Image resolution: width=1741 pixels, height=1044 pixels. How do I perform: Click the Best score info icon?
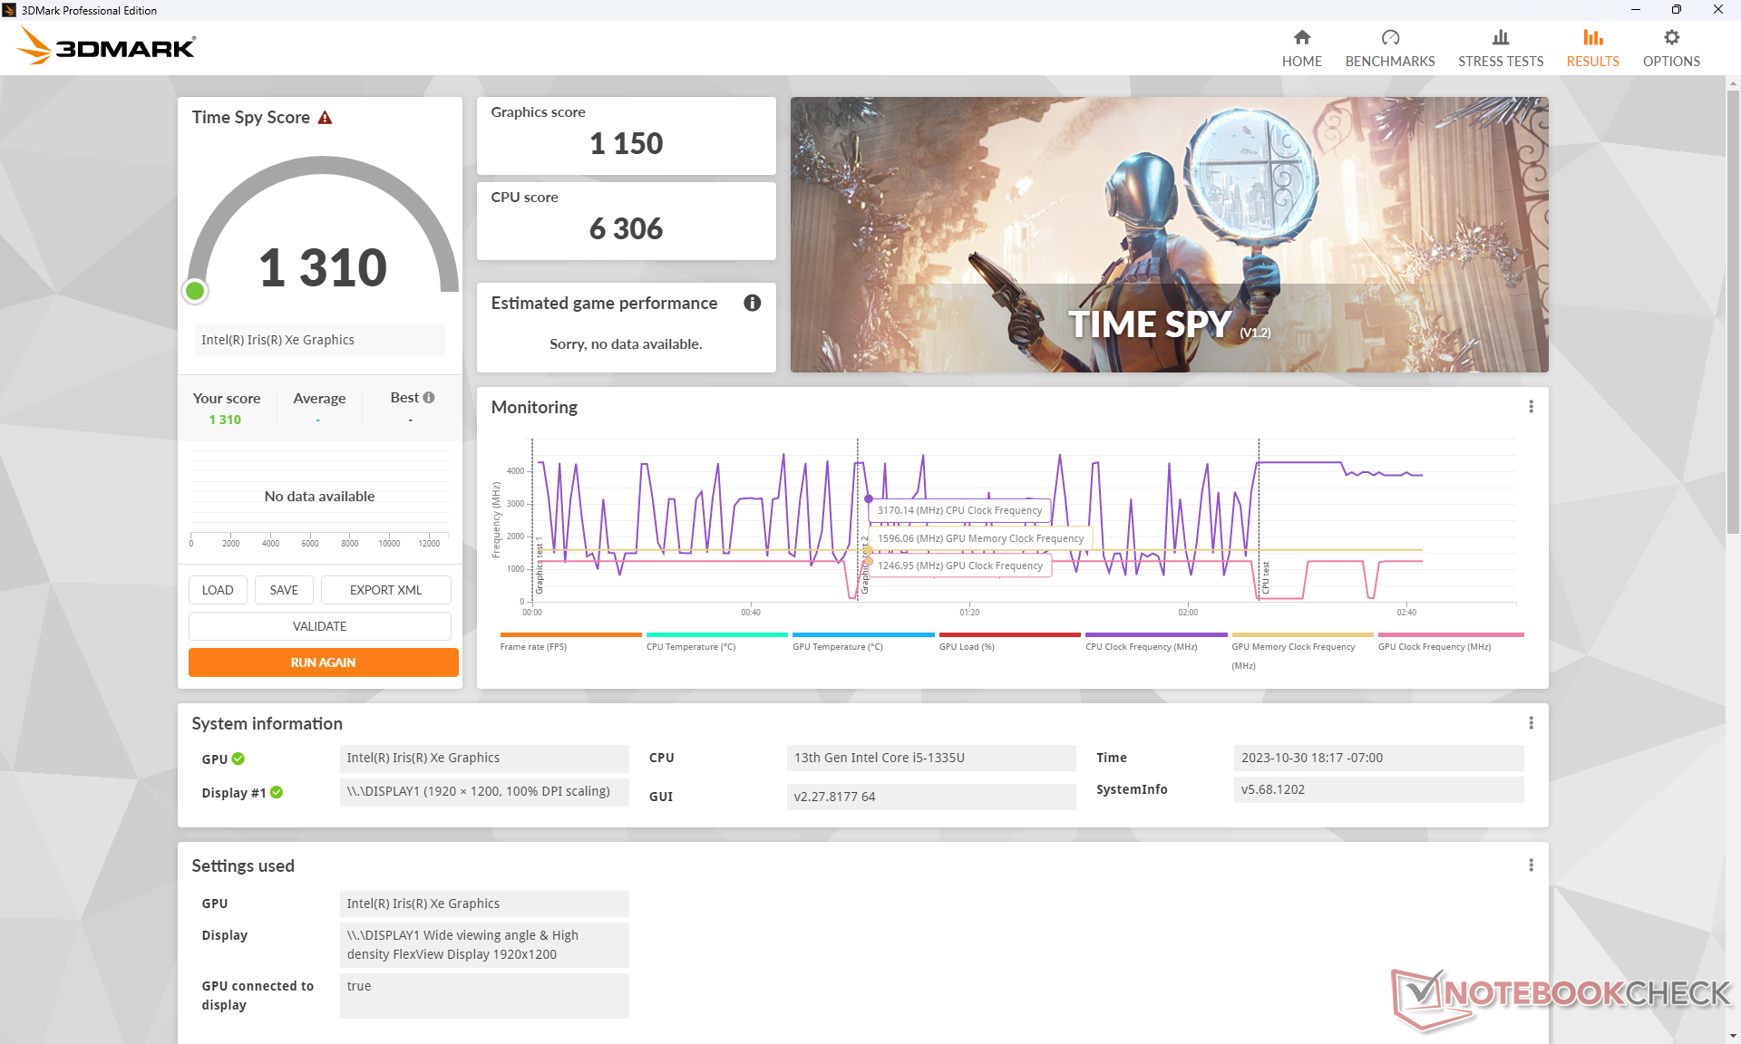[429, 397]
